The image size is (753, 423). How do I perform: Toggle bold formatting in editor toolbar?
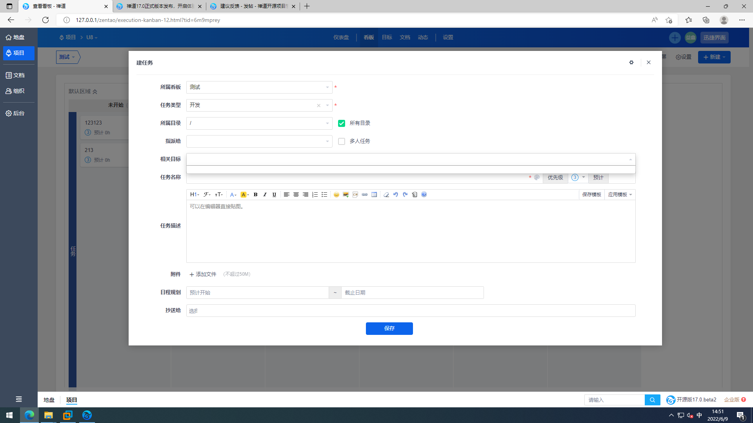coord(255,195)
